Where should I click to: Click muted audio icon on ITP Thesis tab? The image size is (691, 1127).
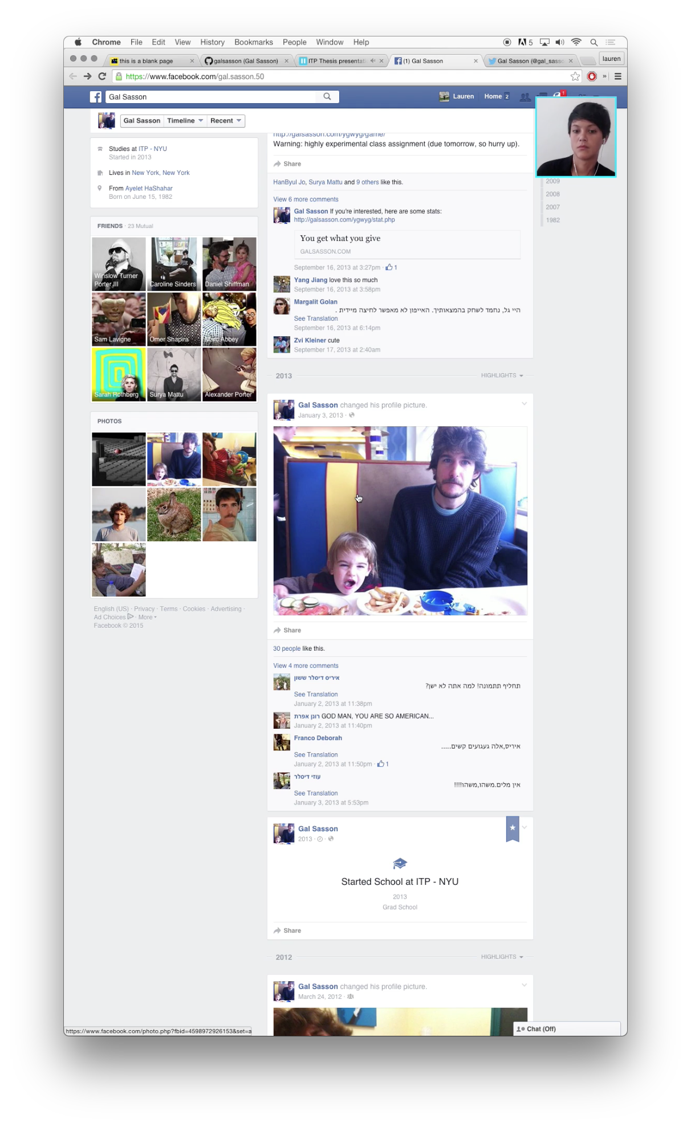[373, 60]
